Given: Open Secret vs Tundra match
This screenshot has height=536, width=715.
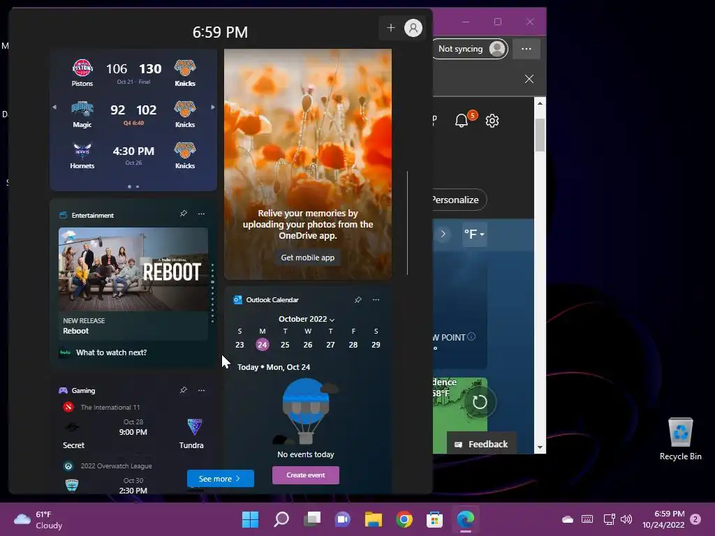Looking at the screenshot, I should (x=133, y=433).
